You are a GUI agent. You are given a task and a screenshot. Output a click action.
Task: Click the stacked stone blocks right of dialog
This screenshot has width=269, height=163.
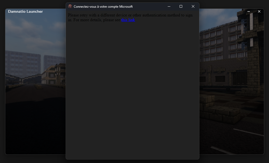coord(220,109)
